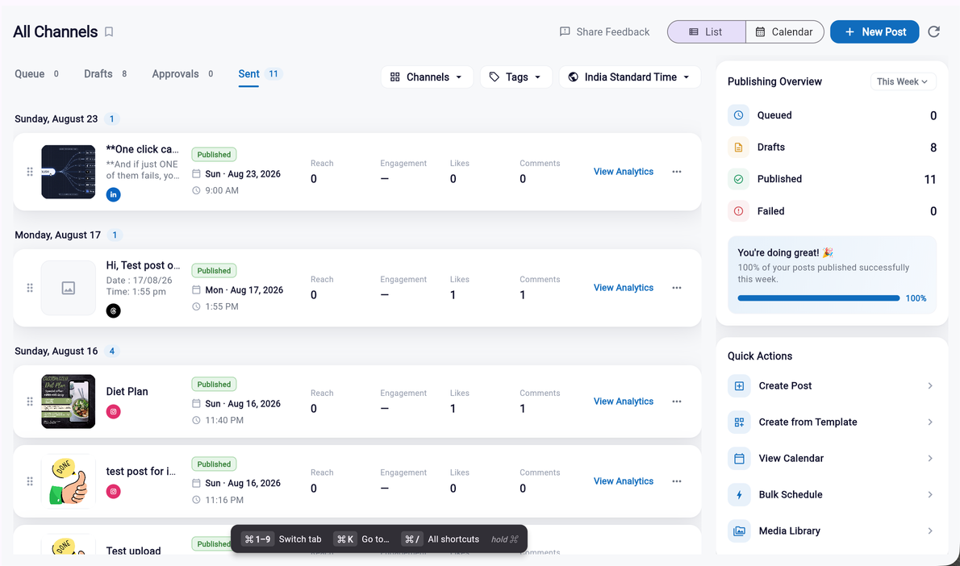Expand the View Calendar chevron arrow
Screen dimensions: 960x566
tap(930, 458)
